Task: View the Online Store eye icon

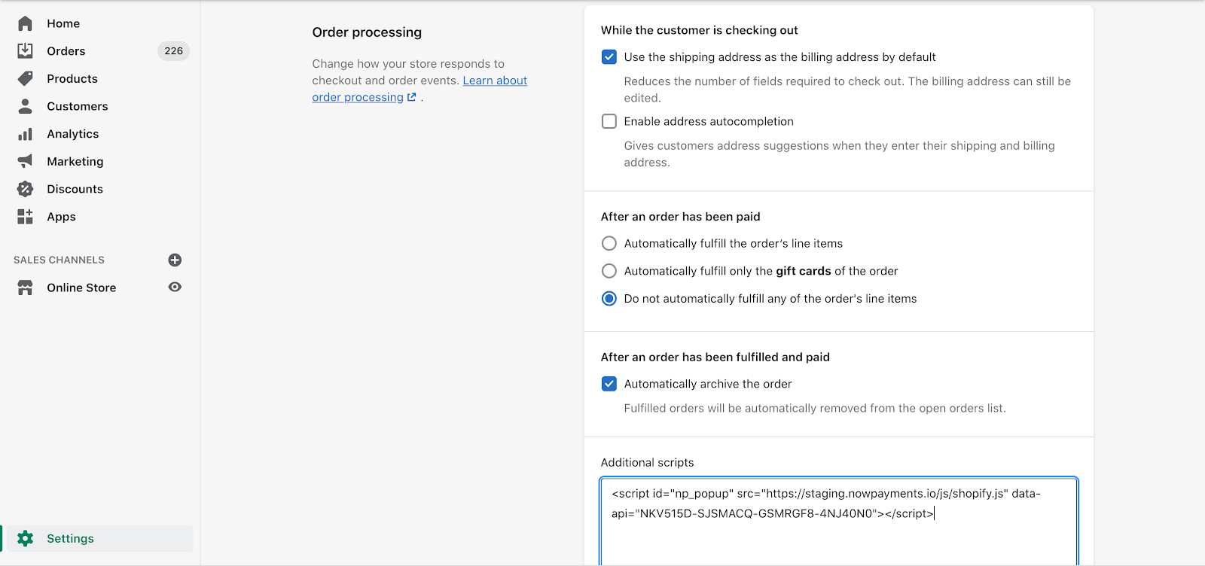Action: click(175, 287)
